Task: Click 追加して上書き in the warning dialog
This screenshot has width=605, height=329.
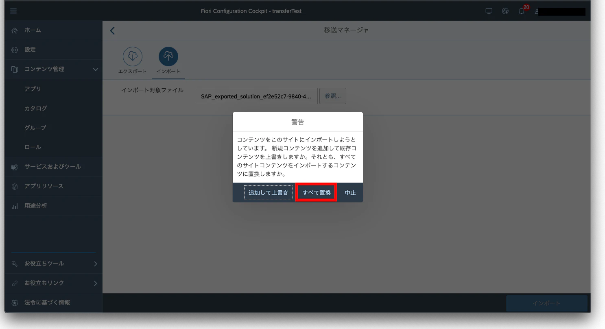Action: 269,193
